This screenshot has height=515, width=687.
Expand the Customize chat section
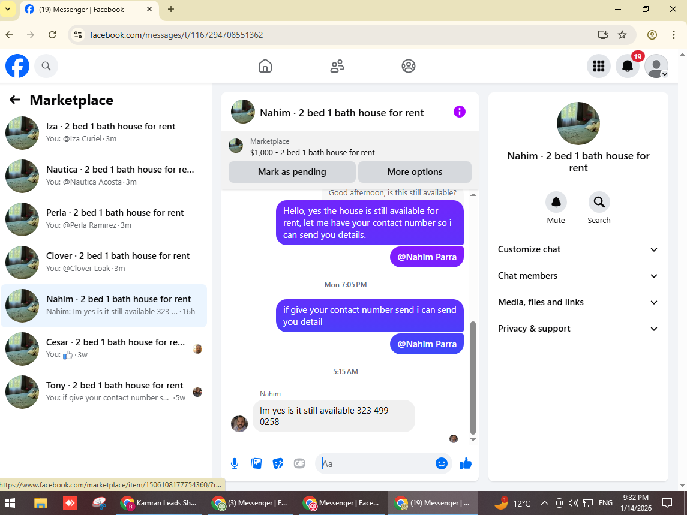578,249
